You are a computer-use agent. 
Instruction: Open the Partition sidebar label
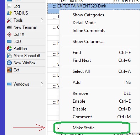[20, 49]
